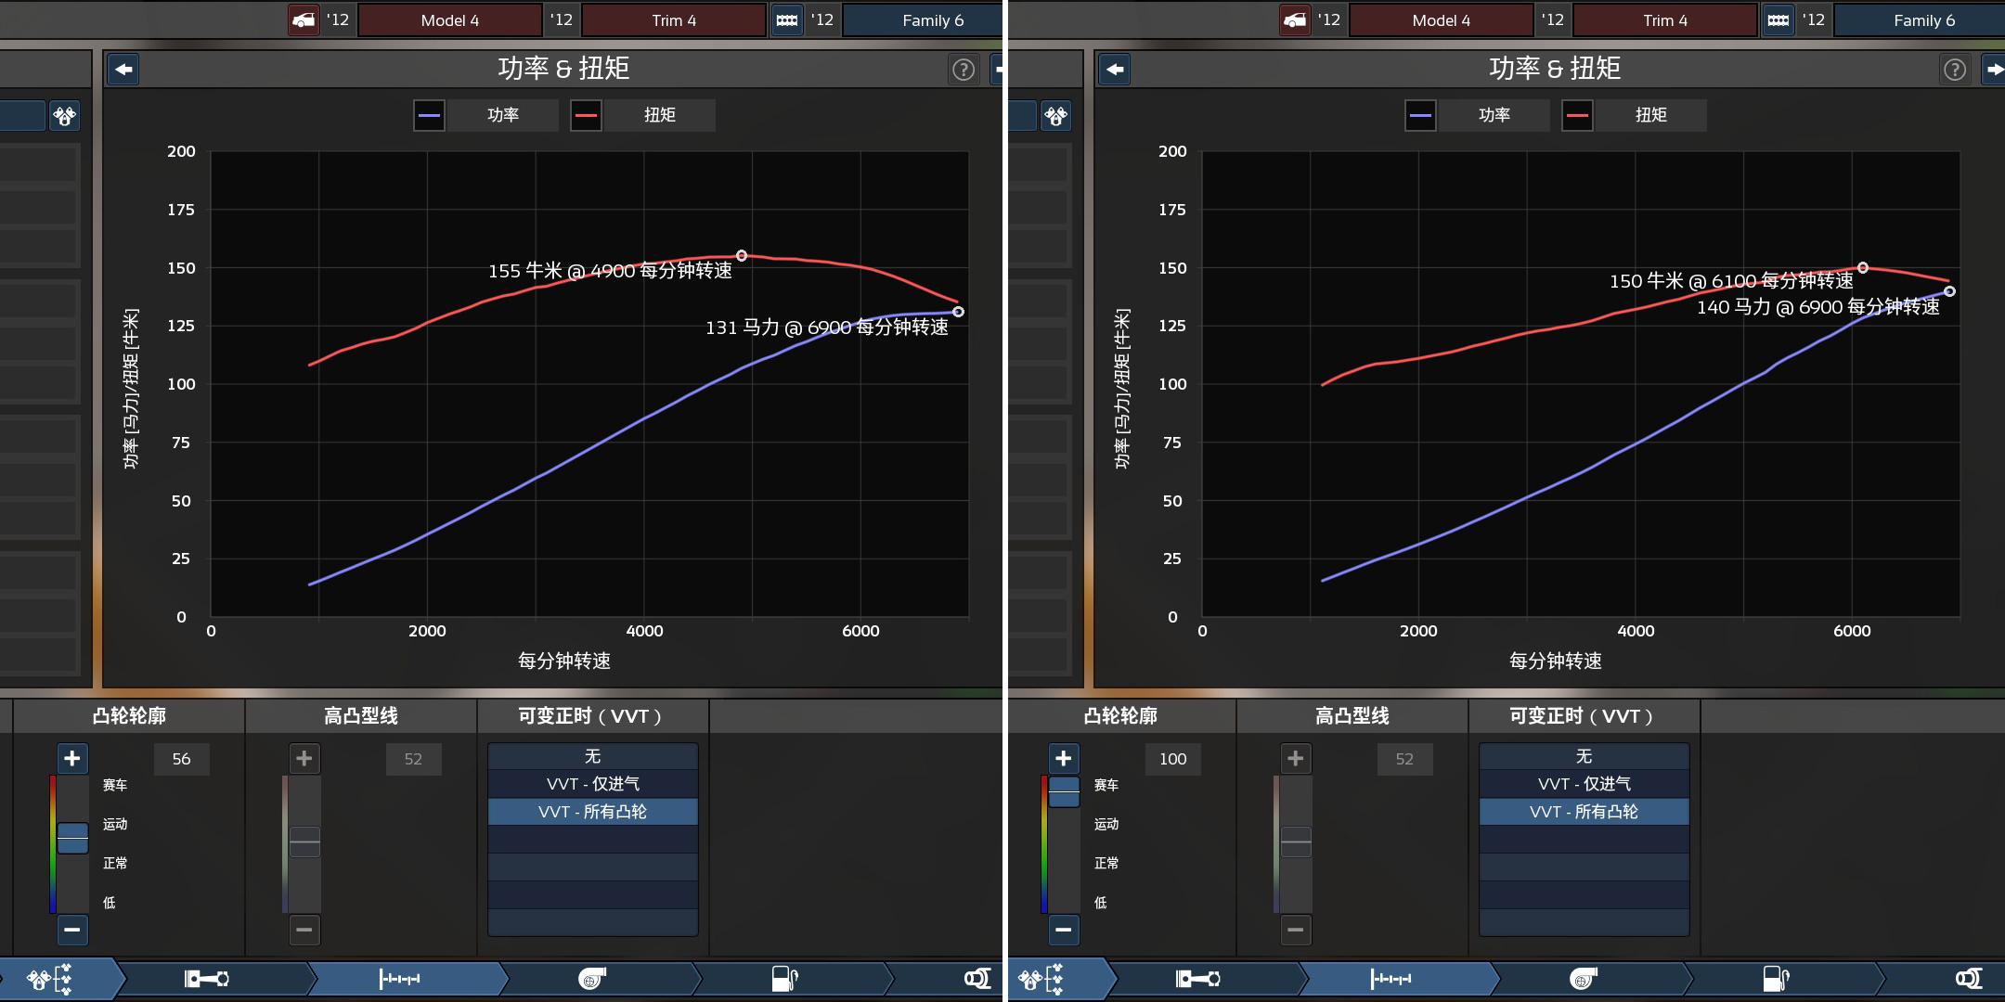The width and height of the screenshot is (2005, 1002).
Task: Click forward arrow in right graph header
Action: [1994, 69]
